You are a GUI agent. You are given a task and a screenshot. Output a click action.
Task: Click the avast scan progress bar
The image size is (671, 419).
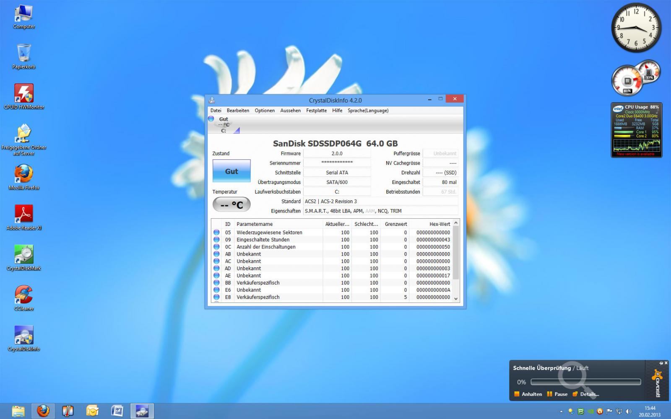[x=586, y=382]
